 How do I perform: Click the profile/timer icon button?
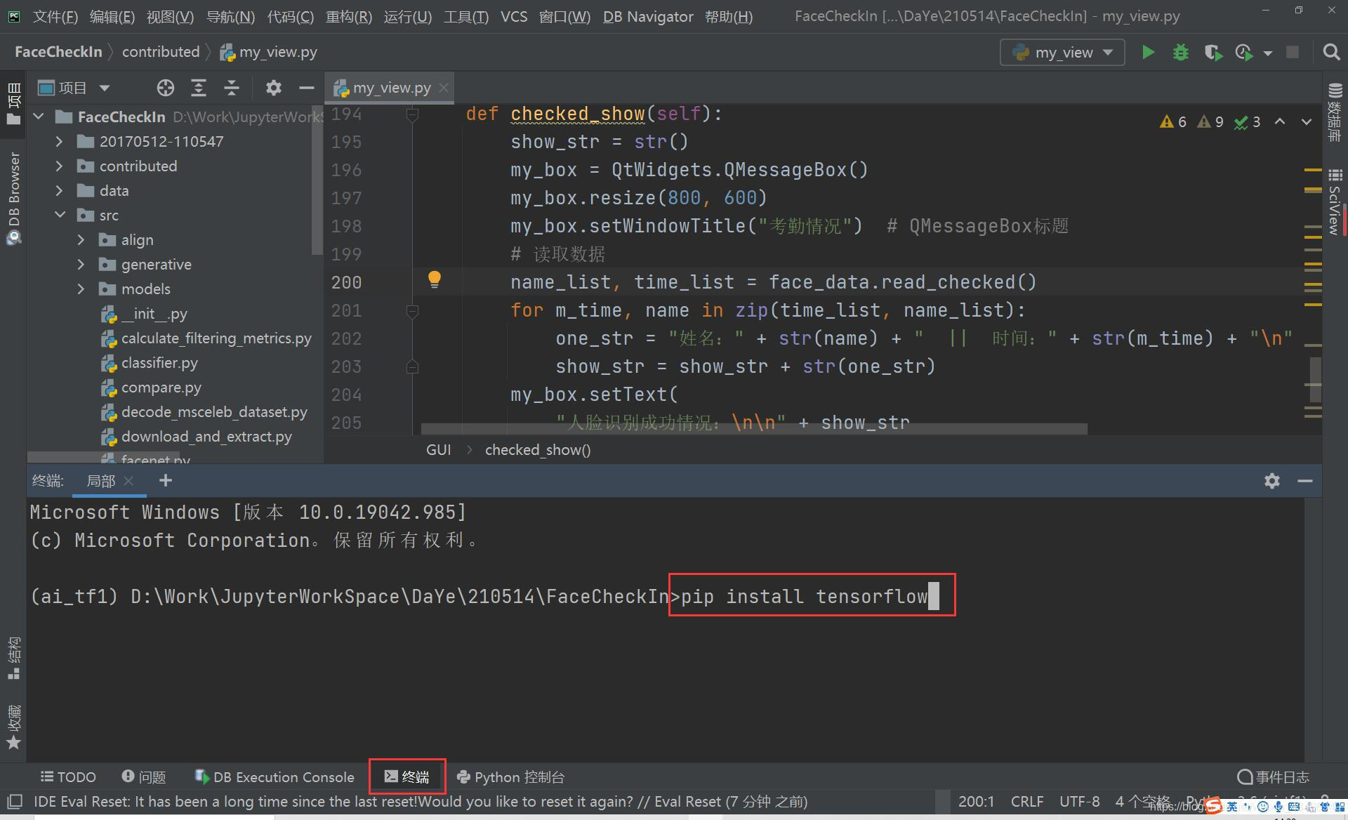[1248, 52]
